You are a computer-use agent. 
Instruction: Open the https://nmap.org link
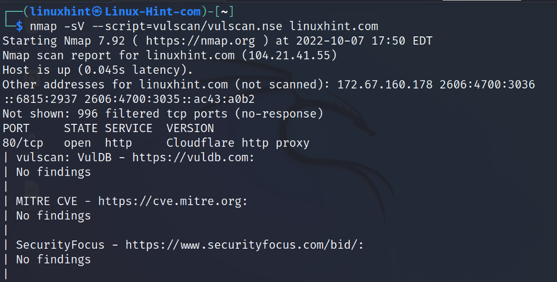click(x=201, y=41)
